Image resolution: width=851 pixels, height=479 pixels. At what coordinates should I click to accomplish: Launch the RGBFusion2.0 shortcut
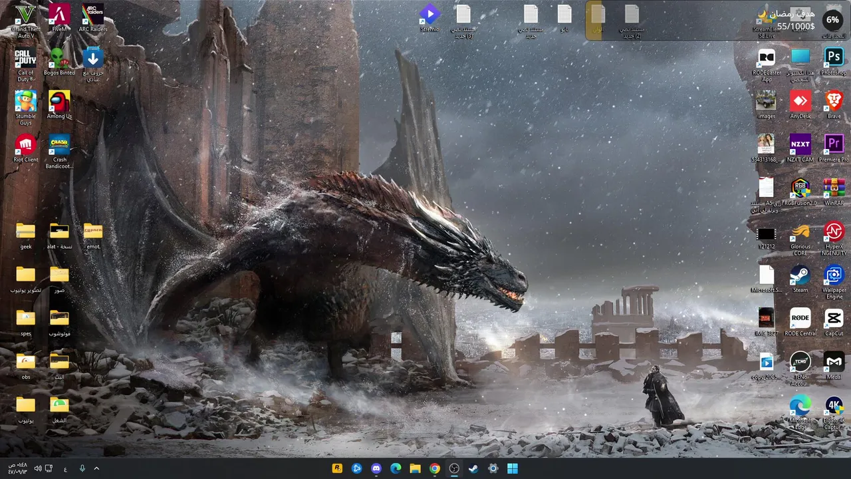pos(800,192)
